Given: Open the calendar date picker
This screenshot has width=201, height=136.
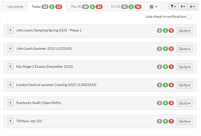Looking at the screenshot, I should 153,7.
